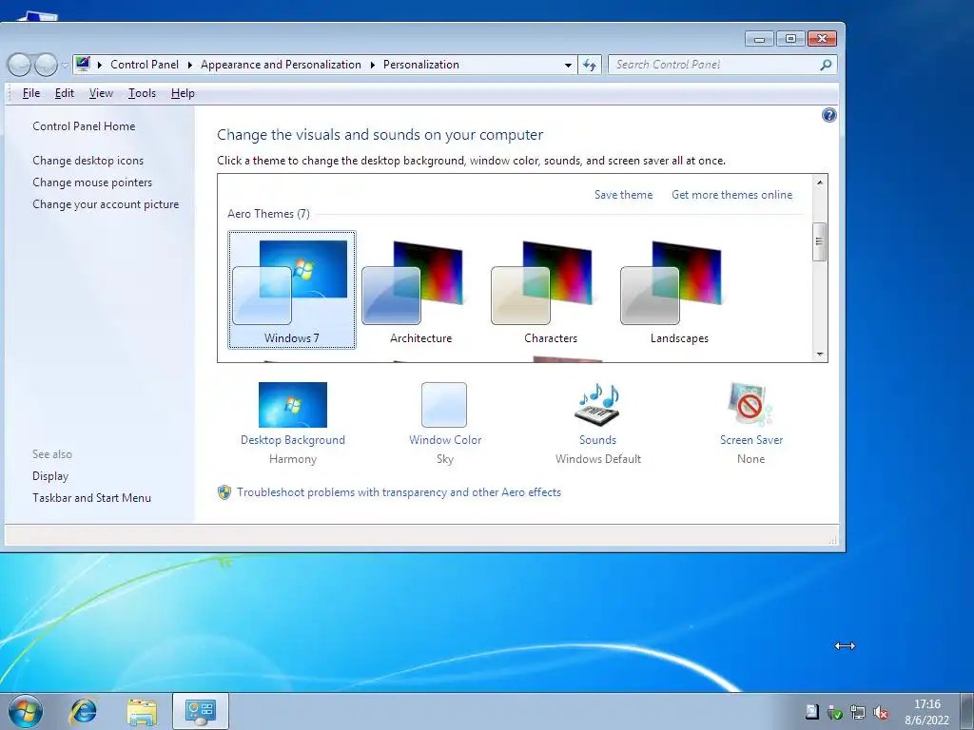
Task: Launch Internet Explorer from taskbar
Action: [x=84, y=711]
